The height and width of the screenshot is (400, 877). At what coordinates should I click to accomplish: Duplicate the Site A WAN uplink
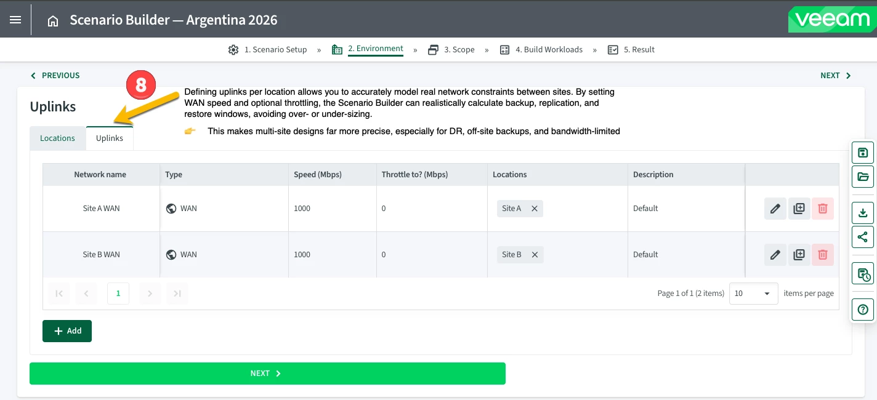point(799,209)
